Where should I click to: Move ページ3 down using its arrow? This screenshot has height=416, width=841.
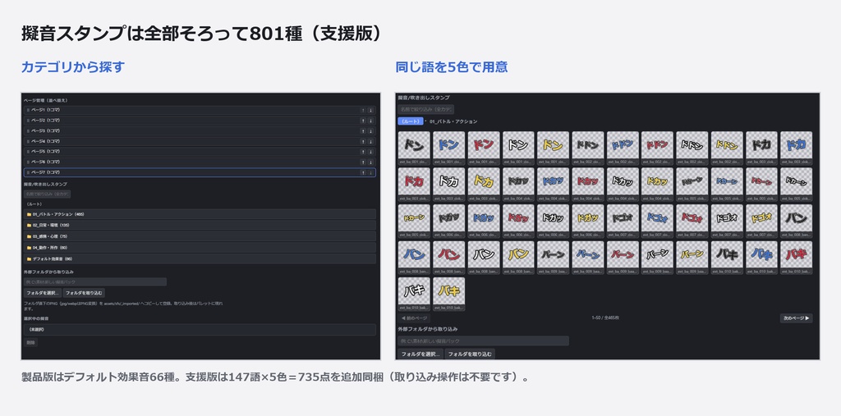click(x=370, y=130)
